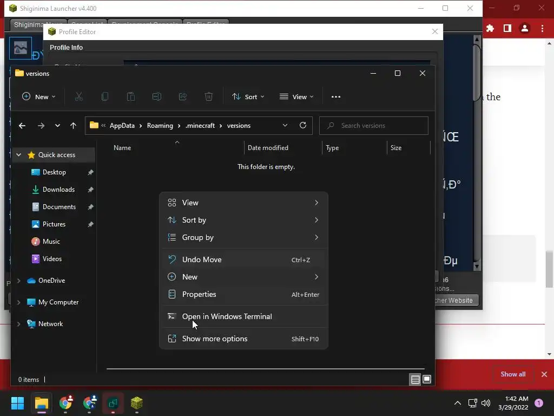The image size is (554, 416).
Task: Open the Minecraft launcher taskbar icon
Action: pyautogui.click(x=137, y=403)
